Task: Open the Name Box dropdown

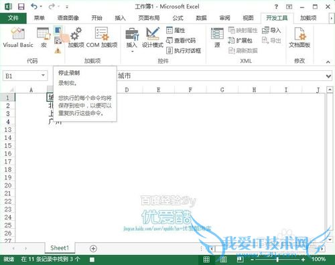Action: click(x=43, y=76)
